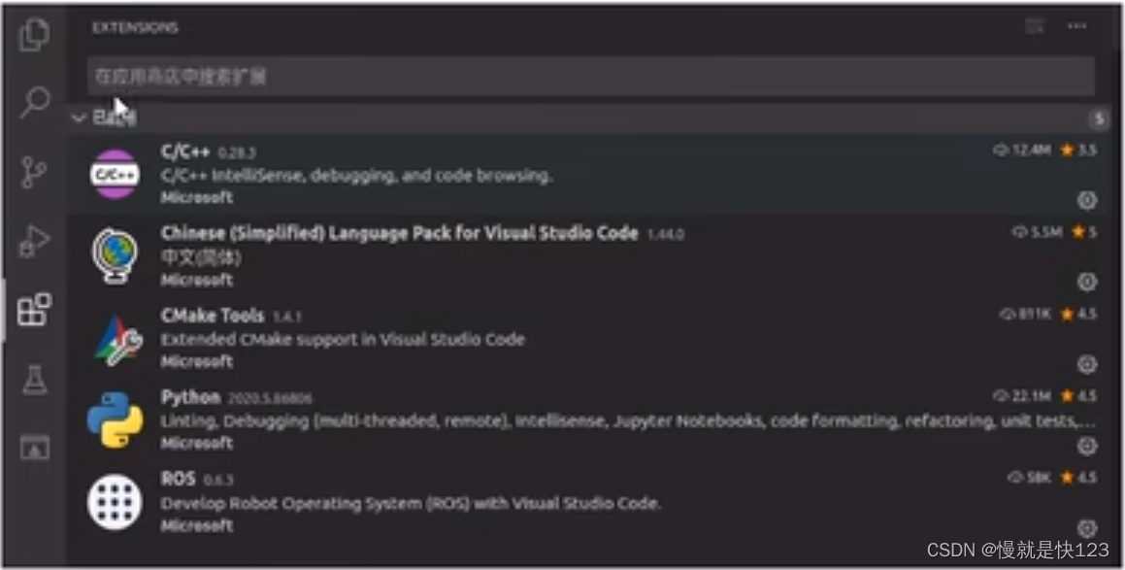Image resolution: width=1125 pixels, height=570 pixels.
Task: Open the Search view
Action: tap(33, 100)
